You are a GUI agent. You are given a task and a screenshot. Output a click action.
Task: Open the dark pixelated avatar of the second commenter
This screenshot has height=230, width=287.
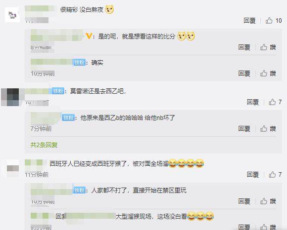tap(10, 97)
